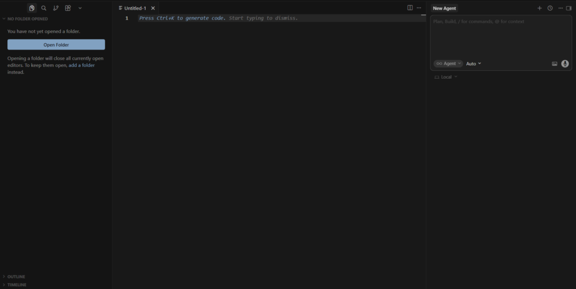
Task: Click the microphone voice input icon
Action: click(565, 64)
